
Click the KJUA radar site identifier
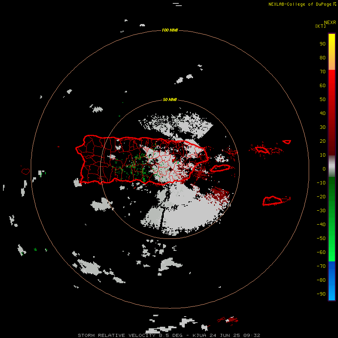(200, 335)
